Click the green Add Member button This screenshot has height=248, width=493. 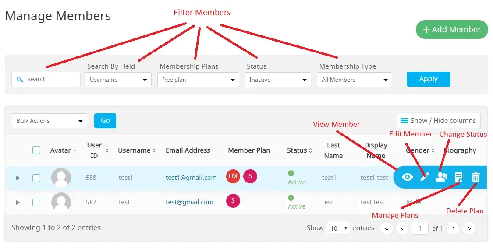[451, 30]
